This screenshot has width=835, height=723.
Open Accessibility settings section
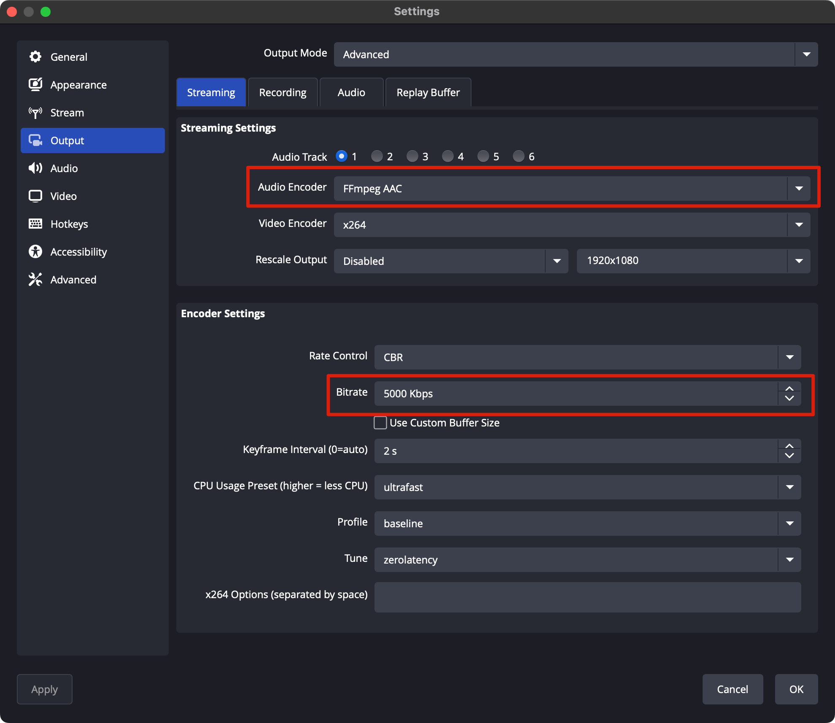(x=93, y=251)
